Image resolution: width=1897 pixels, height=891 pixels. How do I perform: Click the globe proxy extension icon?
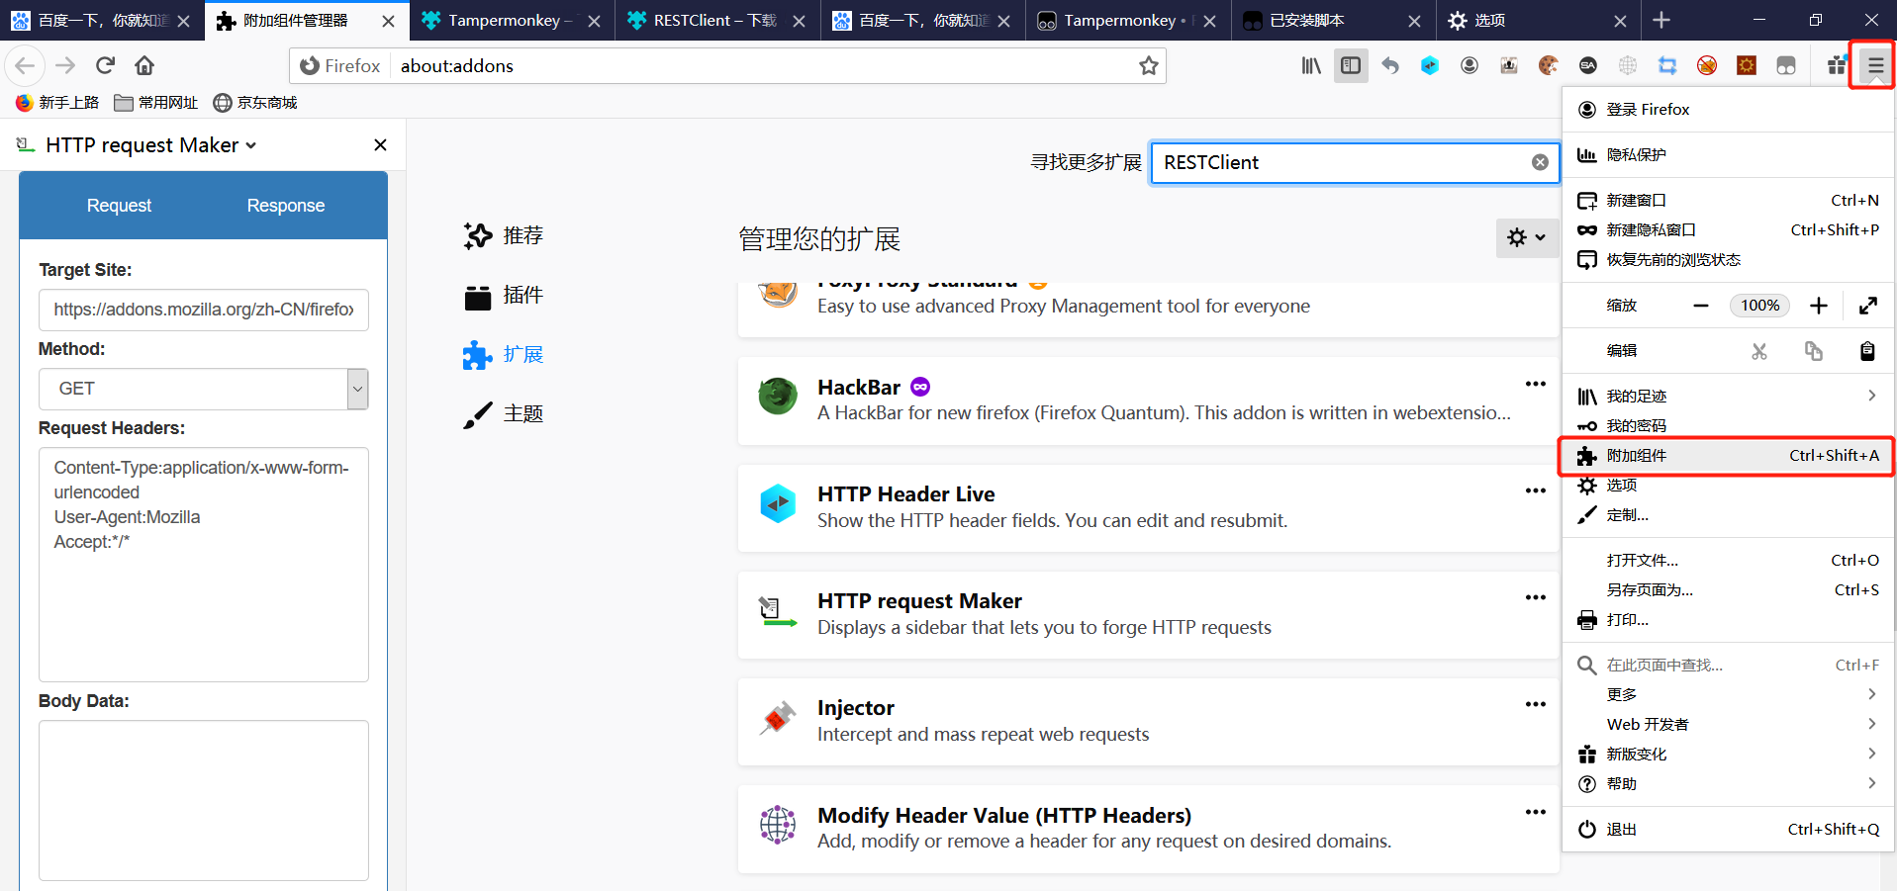point(1629,65)
